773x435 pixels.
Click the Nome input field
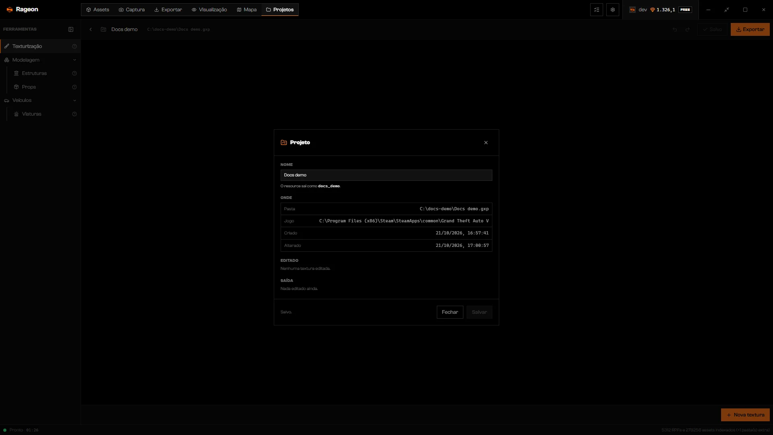(x=386, y=175)
